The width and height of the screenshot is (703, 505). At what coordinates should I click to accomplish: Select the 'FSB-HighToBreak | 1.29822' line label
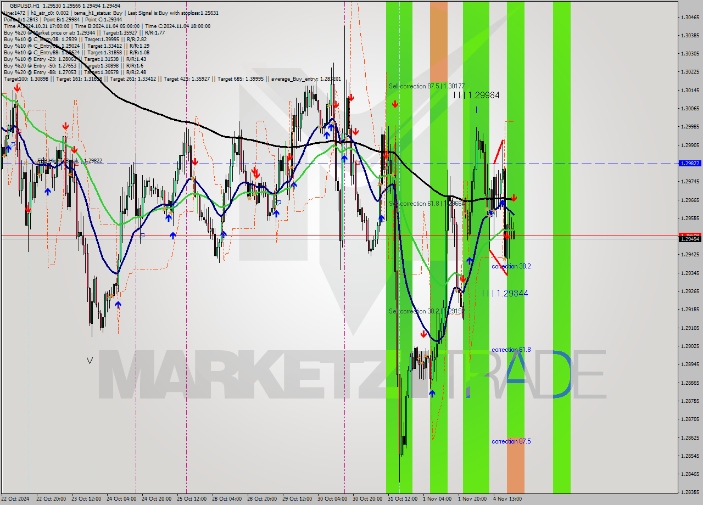pos(70,161)
